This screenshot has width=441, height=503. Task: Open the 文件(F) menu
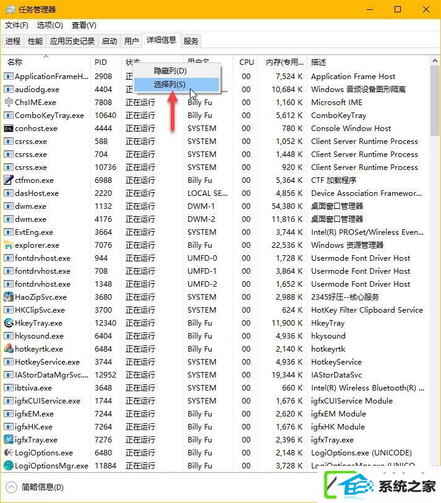tap(16, 25)
